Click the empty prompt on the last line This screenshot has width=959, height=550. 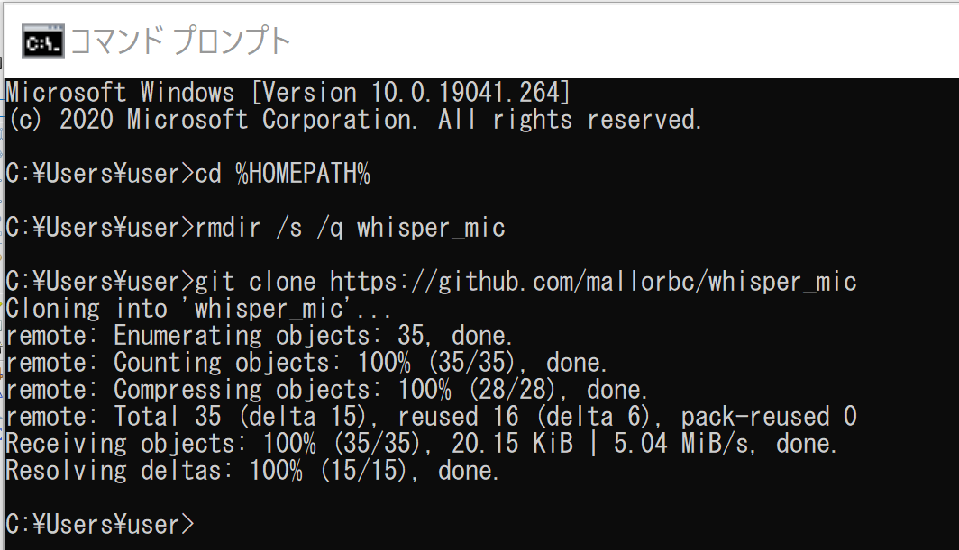click(100, 524)
